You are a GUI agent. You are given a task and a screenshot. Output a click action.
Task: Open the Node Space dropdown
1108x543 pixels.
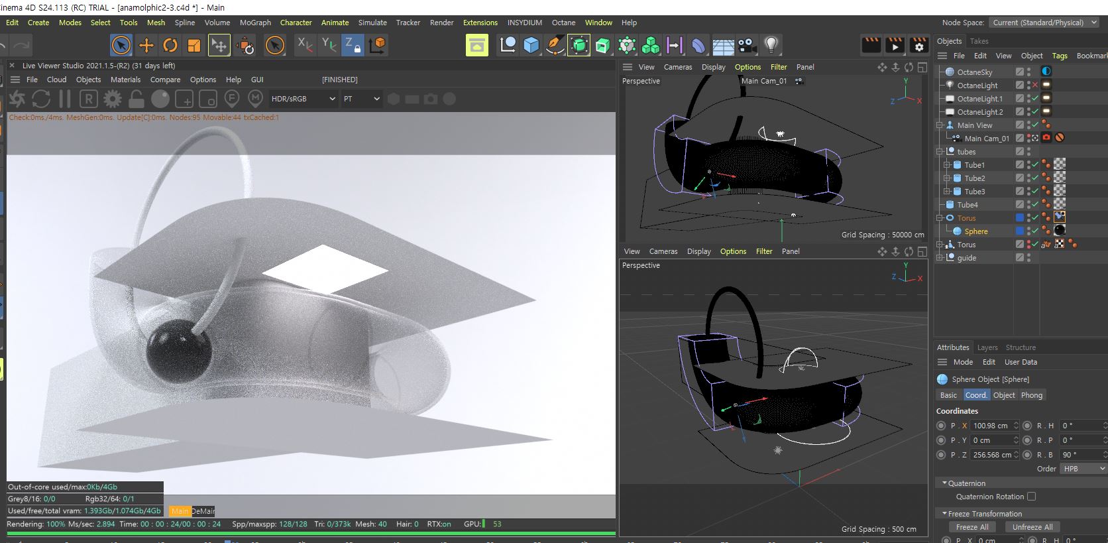click(x=1044, y=23)
